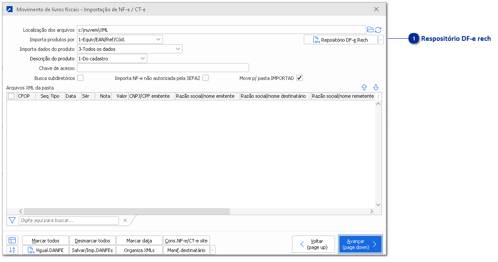Click the Repositório DF-e Rech button
The height and width of the screenshot is (262, 498).
341,40
